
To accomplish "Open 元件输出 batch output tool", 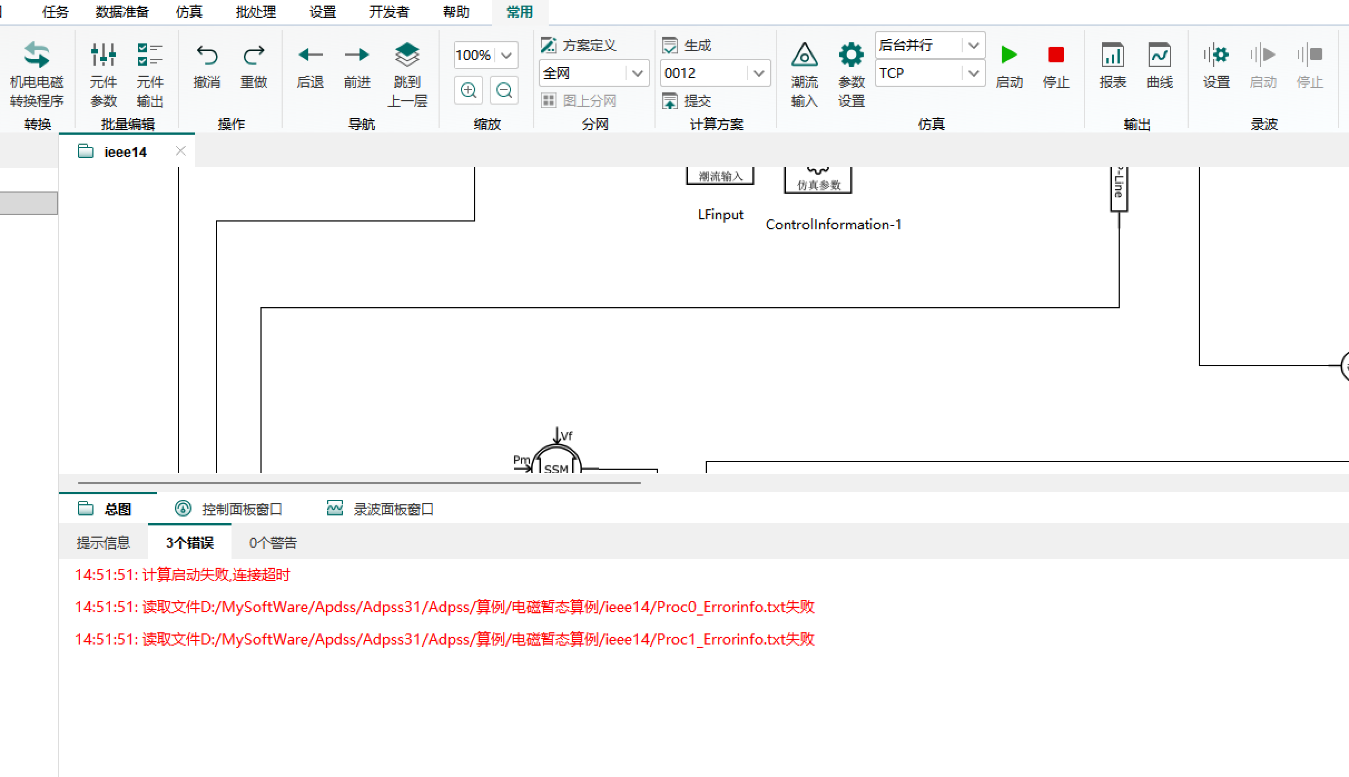I will (x=150, y=56).
